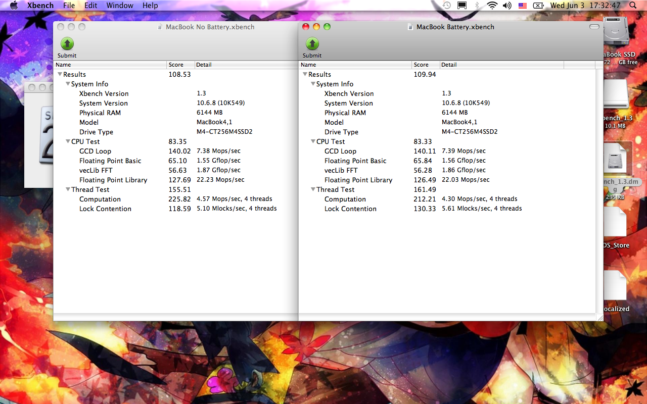This screenshot has width=647, height=404.
Task: Click 161.49 Thread Test score in Battery window
Action: 425,189
